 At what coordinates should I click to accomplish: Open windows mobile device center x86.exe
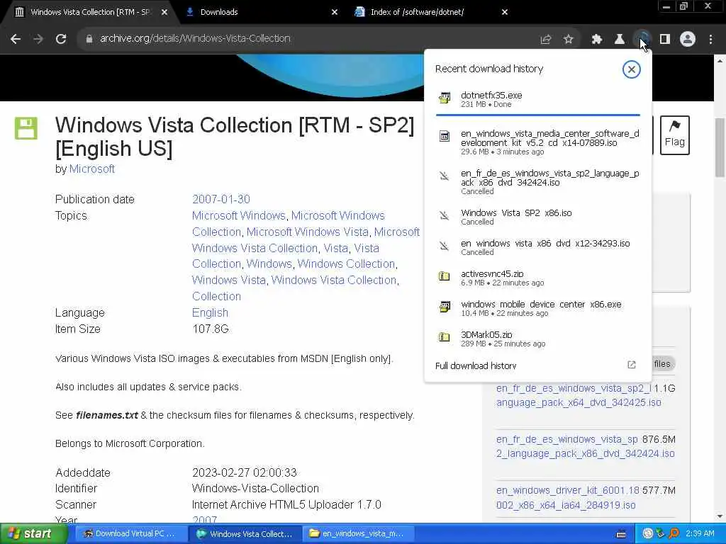[x=537, y=308]
